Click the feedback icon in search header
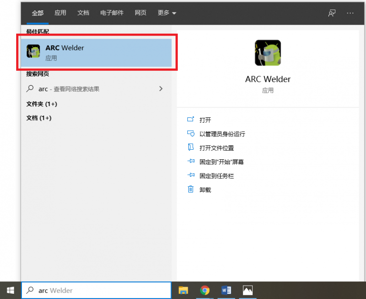The width and height of the screenshot is (366, 299). (332, 13)
